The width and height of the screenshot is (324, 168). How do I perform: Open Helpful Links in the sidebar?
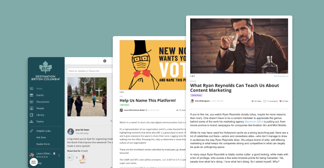[x=43, y=131]
